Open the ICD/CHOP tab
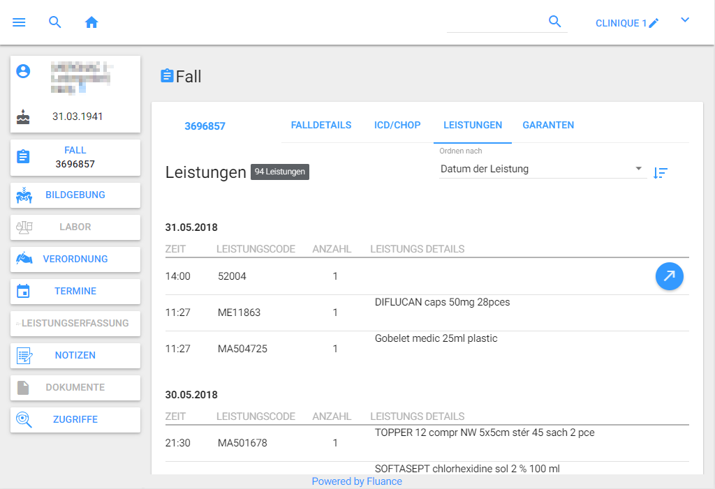This screenshot has height=489, width=715. [397, 126]
